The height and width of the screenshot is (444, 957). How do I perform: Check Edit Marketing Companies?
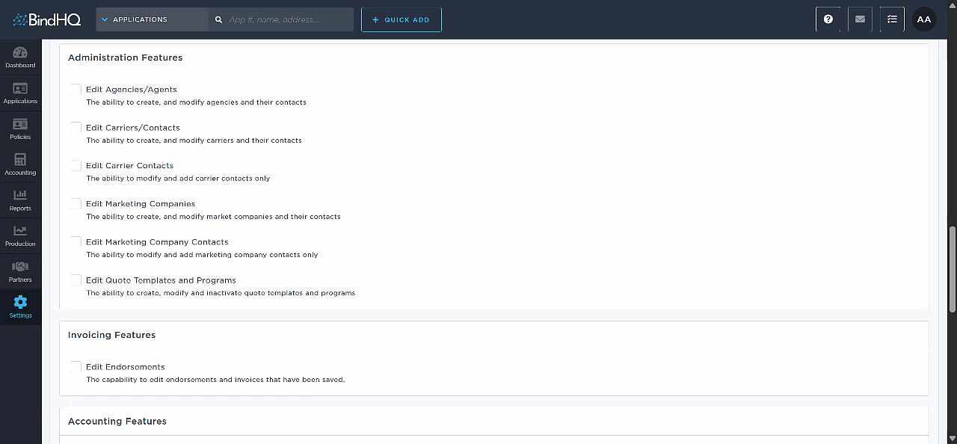(76, 204)
